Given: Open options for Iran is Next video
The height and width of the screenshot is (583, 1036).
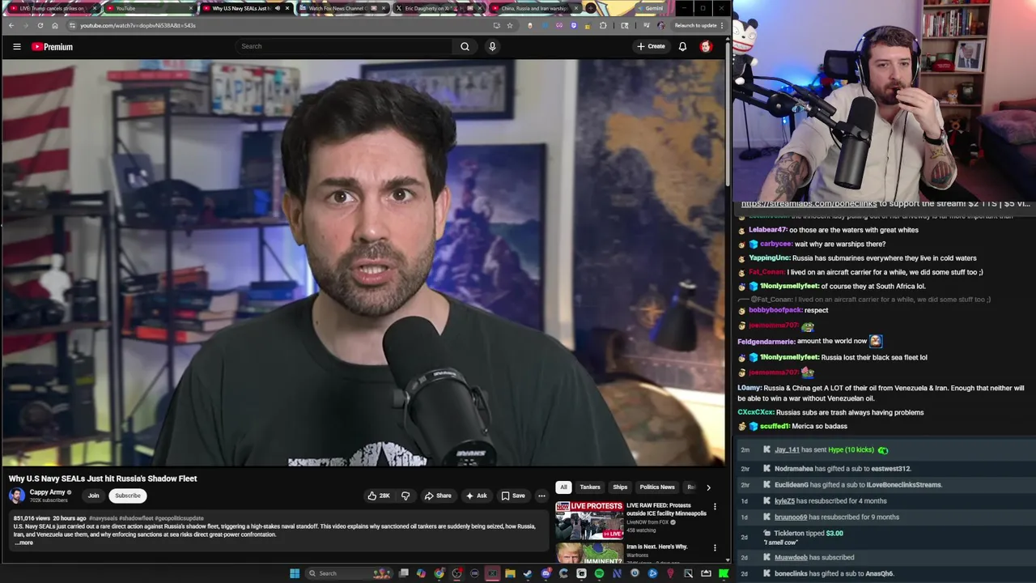Looking at the screenshot, I should [x=715, y=548].
